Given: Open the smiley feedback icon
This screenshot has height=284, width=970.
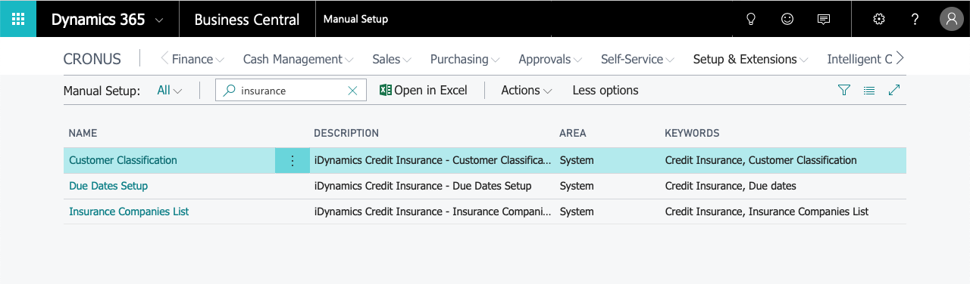Looking at the screenshot, I should click(x=787, y=20).
